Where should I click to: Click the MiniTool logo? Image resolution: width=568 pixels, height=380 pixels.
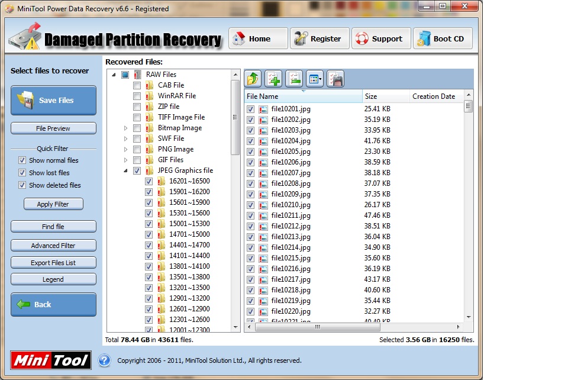[51, 360]
